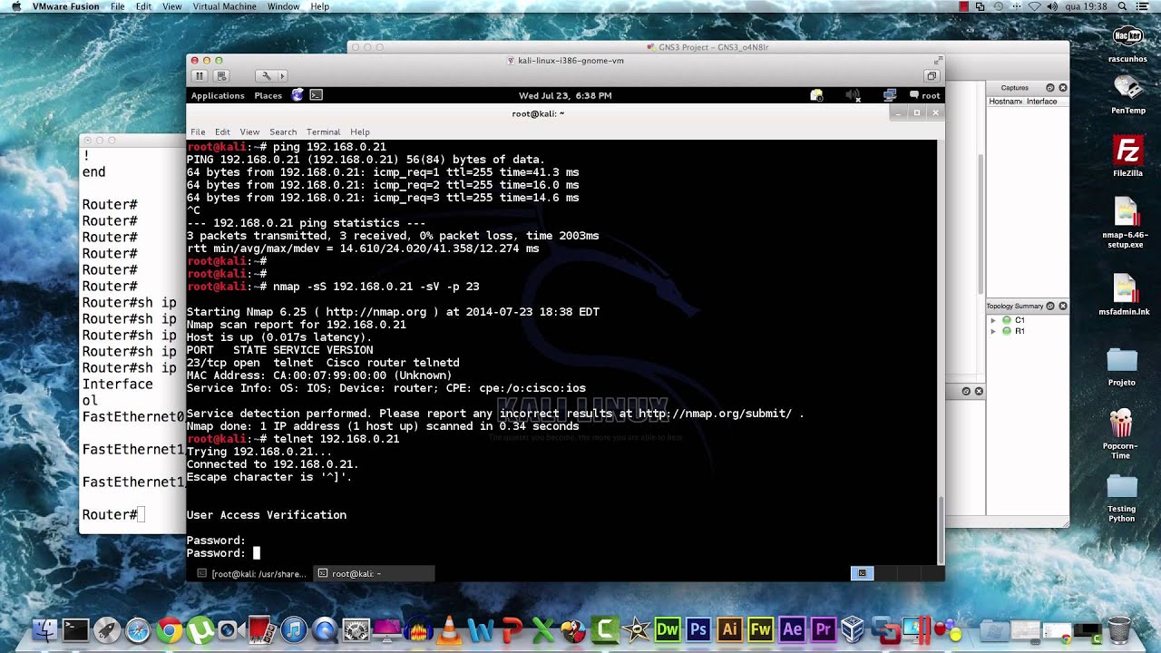Open the Kali Places menu
The width and height of the screenshot is (1161, 653).
pyautogui.click(x=268, y=95)
